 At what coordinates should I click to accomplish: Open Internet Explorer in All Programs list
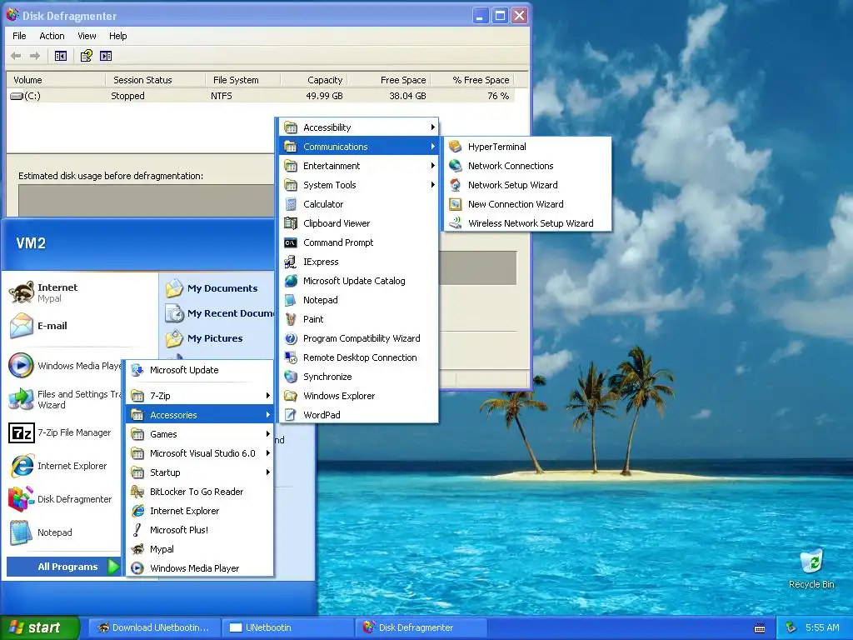click(200, 511)
